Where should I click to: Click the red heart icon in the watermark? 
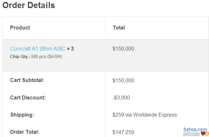[x=203, y=133]
